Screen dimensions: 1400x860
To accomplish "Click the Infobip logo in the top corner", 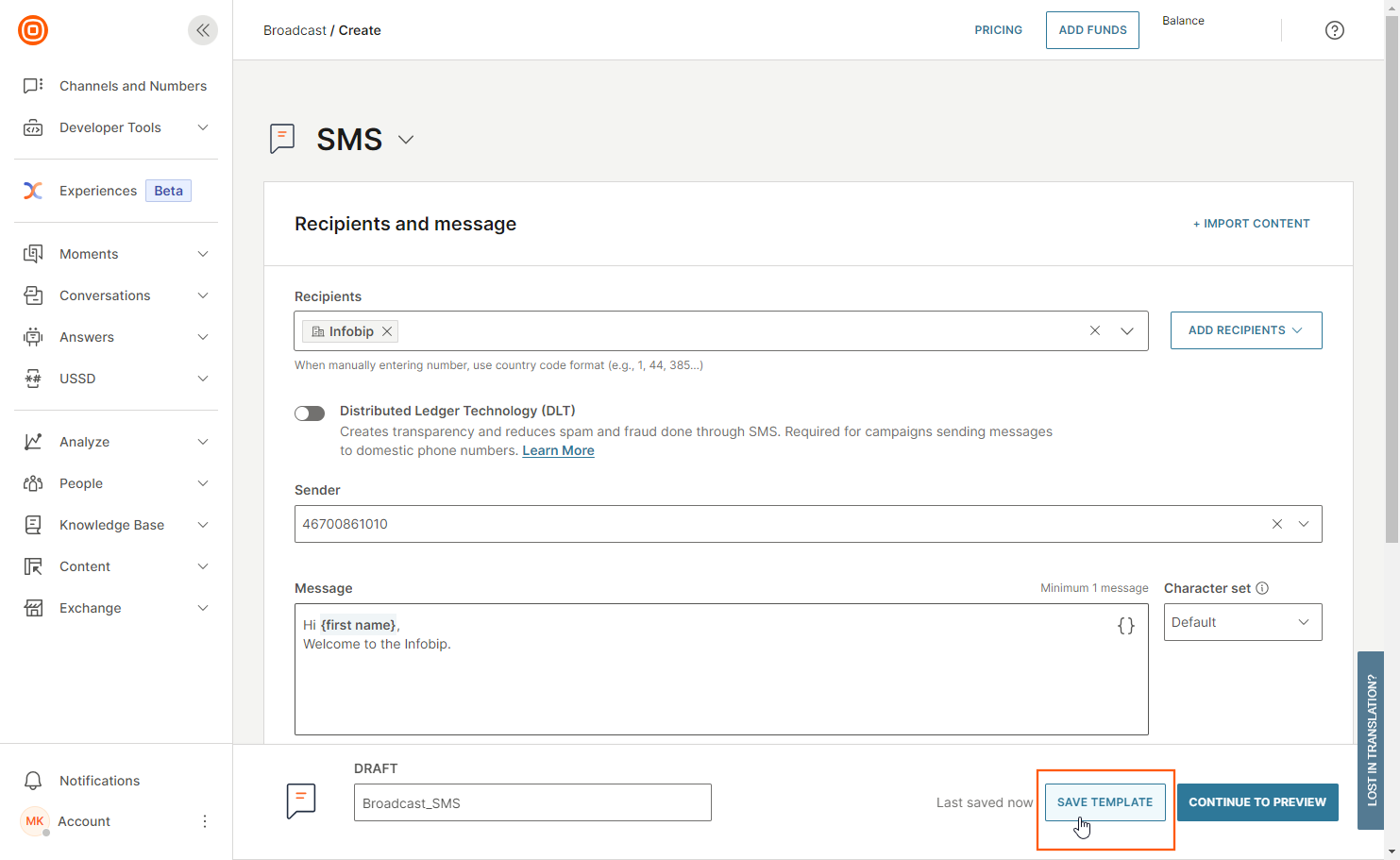I will pos(33,30).
